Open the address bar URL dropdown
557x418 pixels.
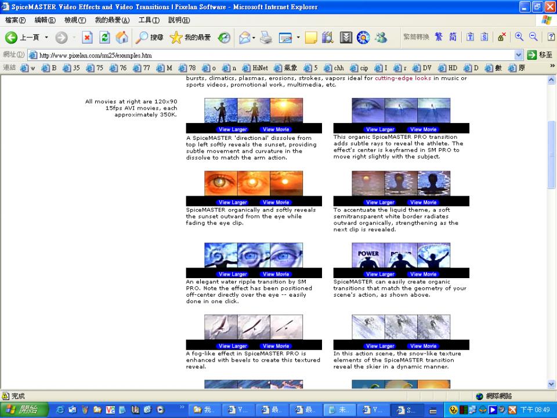click(519, 55)
